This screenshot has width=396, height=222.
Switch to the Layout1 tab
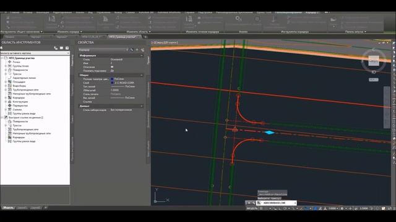(22, 208)
